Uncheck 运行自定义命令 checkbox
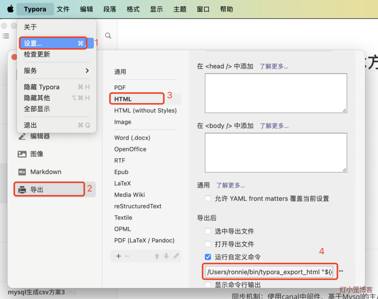Image resolution: width=378 pixels, height=299 pixels. (x=208, y=257)
